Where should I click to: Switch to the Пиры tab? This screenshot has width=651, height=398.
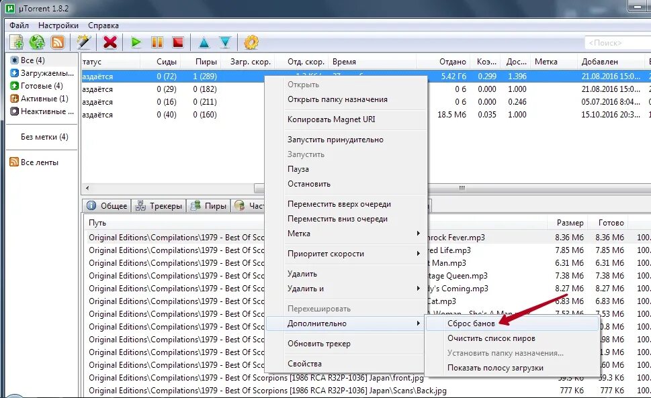[208, 205]
